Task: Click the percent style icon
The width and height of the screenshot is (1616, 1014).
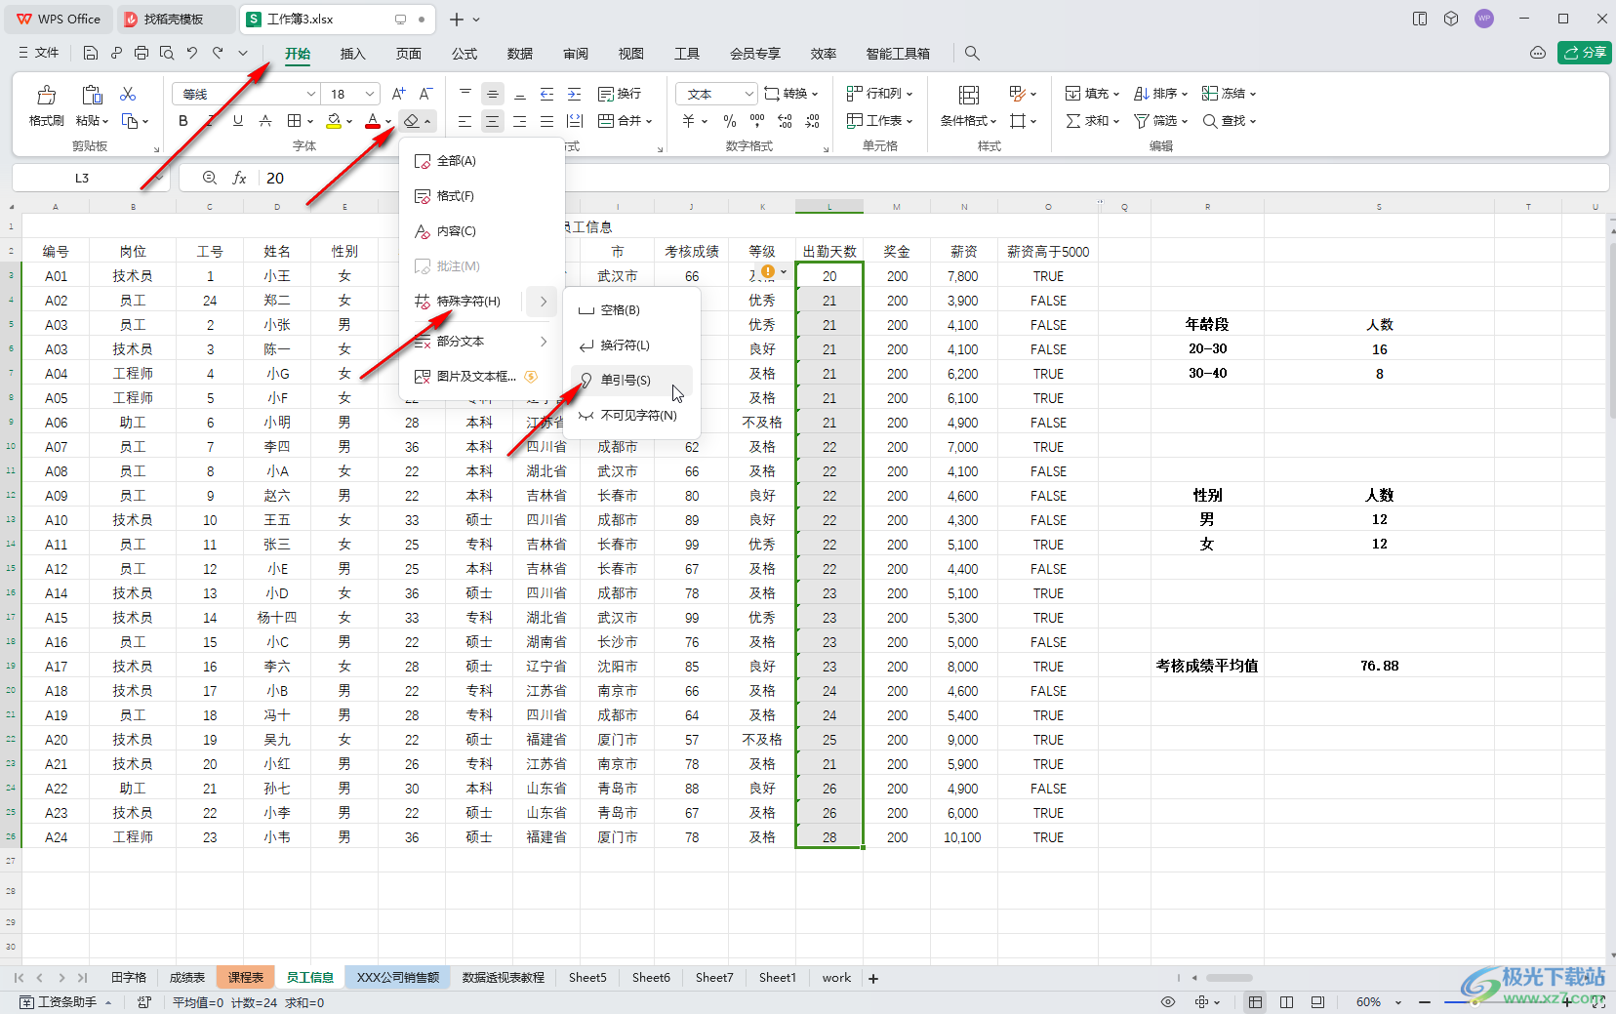Action: (730, 121)
